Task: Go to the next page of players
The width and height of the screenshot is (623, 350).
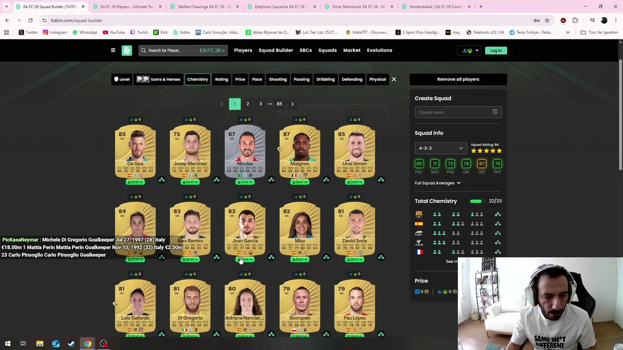Action: pos(293,104)
